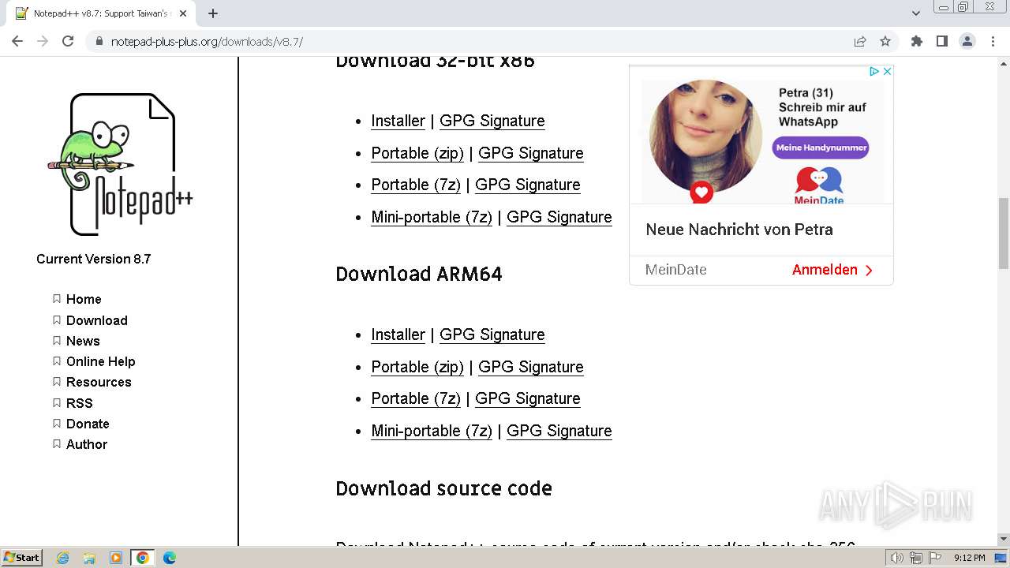Image resolution: width=1010 pixels, height=568 pixels.
Task: Open ARM64 Portable (7z) GPG Signature
Action: (527, 398)
